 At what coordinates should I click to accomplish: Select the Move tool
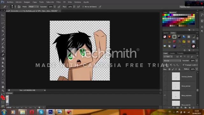point(3,15)
